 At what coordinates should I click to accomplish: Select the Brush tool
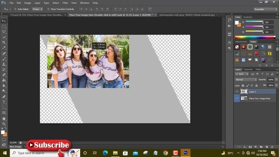coord(4,59)
